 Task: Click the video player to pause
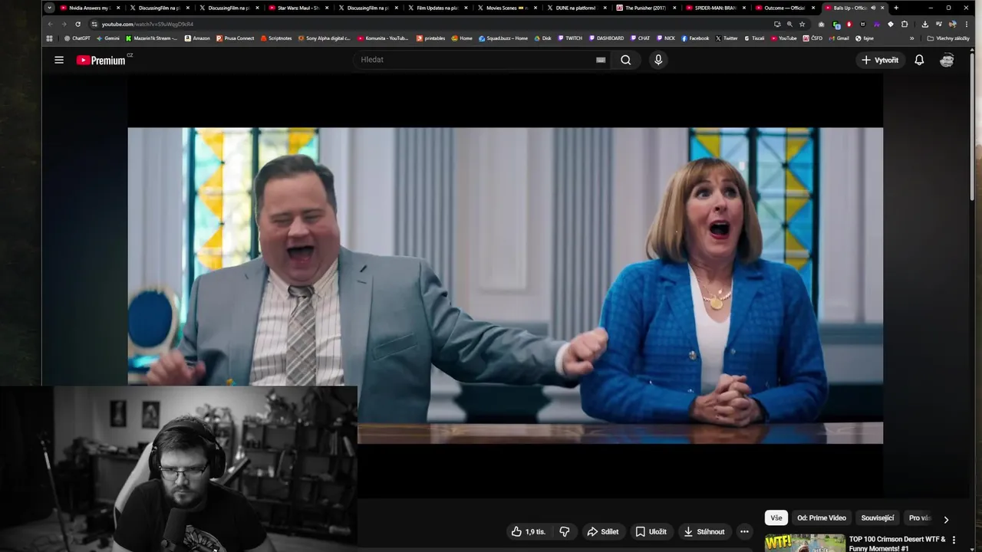(505, 284)
